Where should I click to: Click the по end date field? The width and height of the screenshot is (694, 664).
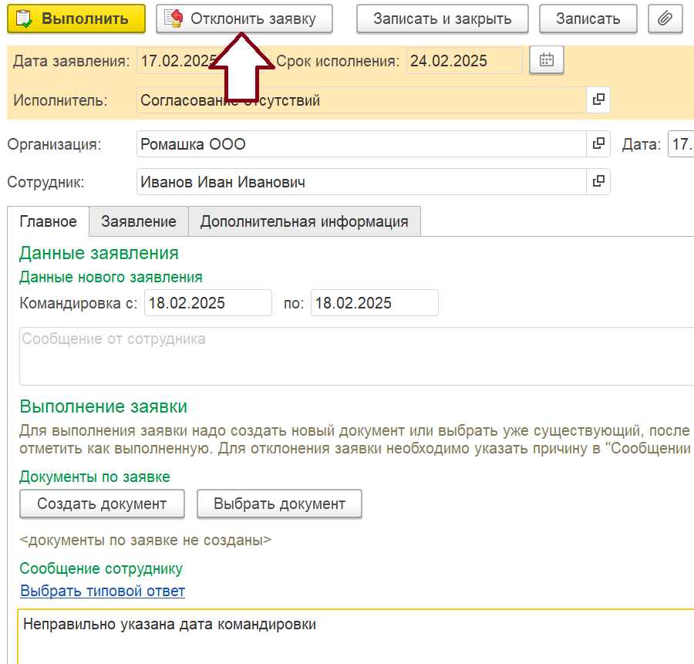375,303
